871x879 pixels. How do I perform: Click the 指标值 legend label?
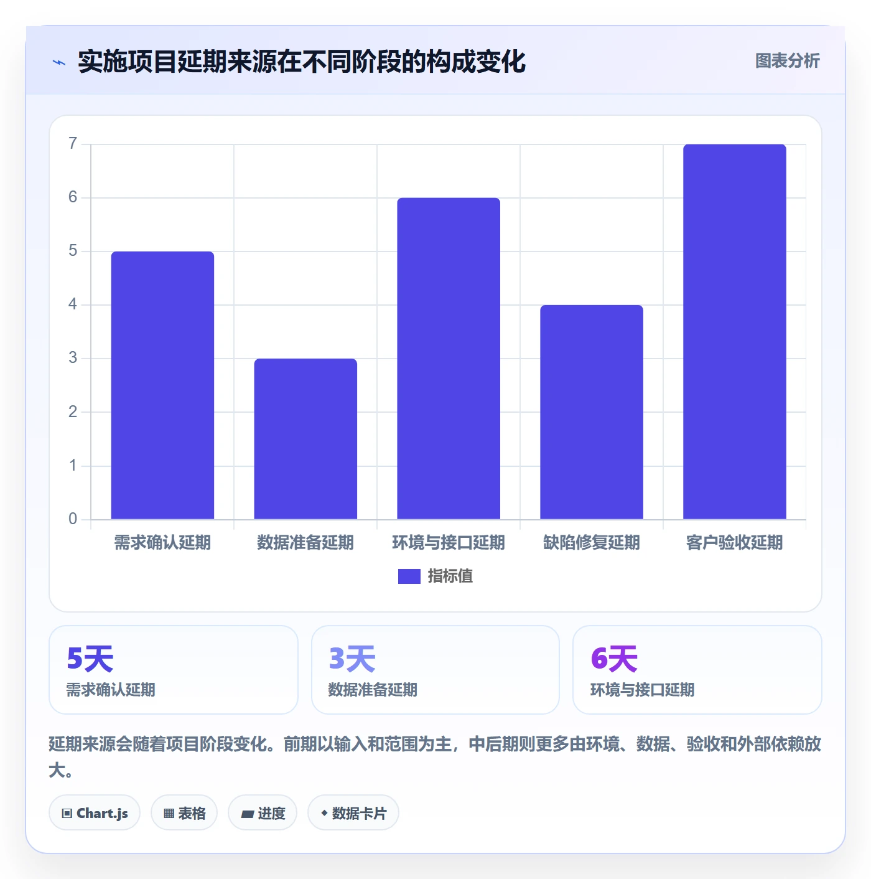coord(450,576)
